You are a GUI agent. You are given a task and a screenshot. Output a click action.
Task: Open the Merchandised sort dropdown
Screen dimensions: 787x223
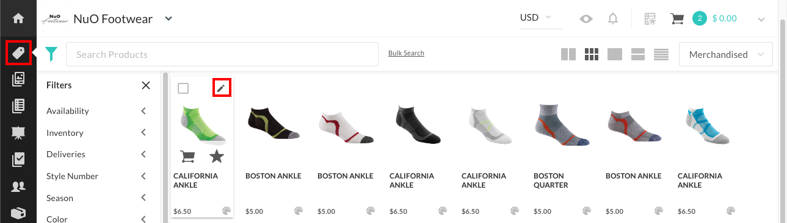tap(726, 54)
